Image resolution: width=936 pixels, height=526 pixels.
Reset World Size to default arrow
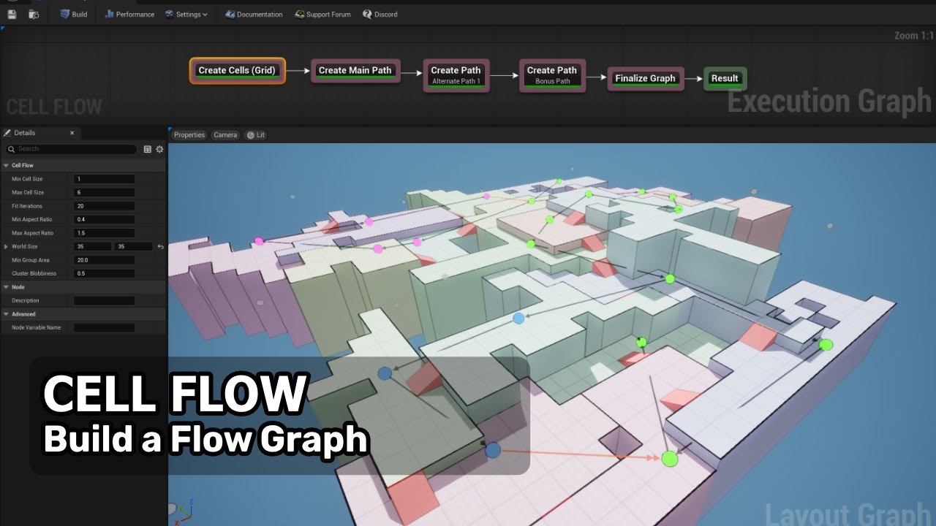click(160, 247)
